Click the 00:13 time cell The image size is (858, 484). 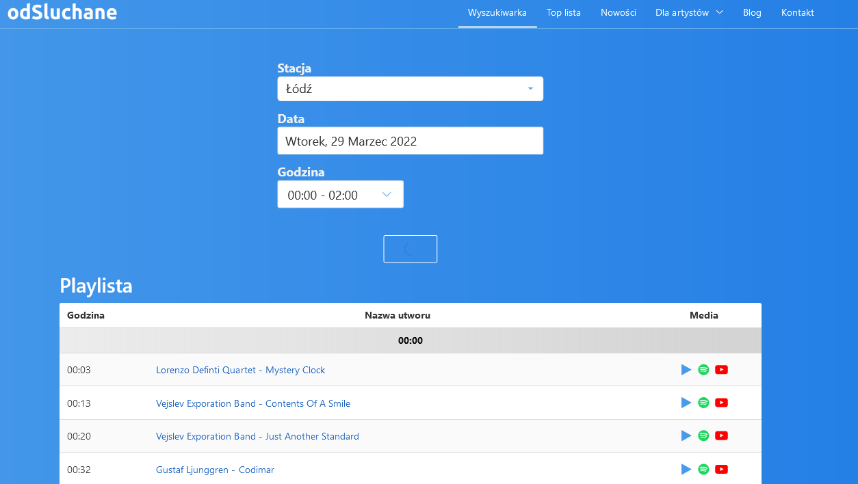click(x=79, y=403)
